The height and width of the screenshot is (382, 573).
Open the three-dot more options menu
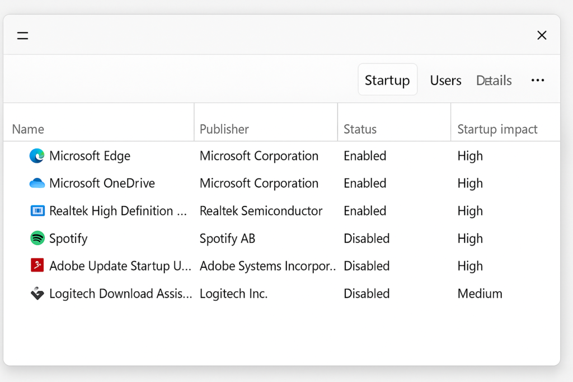[x=538, y=80]
